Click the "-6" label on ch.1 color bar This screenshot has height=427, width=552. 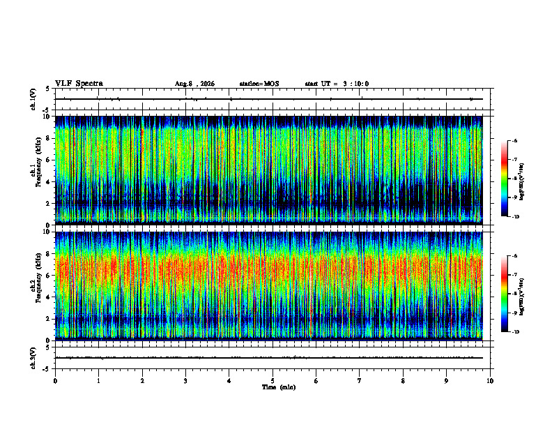tap(514, 140)
